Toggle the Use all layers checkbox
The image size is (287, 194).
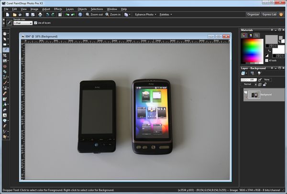tap(34, 23)
